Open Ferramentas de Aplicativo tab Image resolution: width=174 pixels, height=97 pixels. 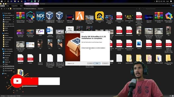pos(32,6)
